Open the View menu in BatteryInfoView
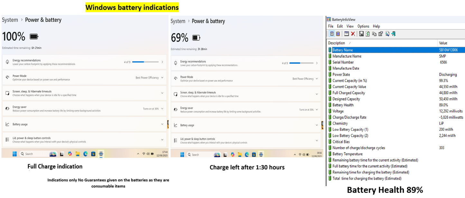 [350, 26]
